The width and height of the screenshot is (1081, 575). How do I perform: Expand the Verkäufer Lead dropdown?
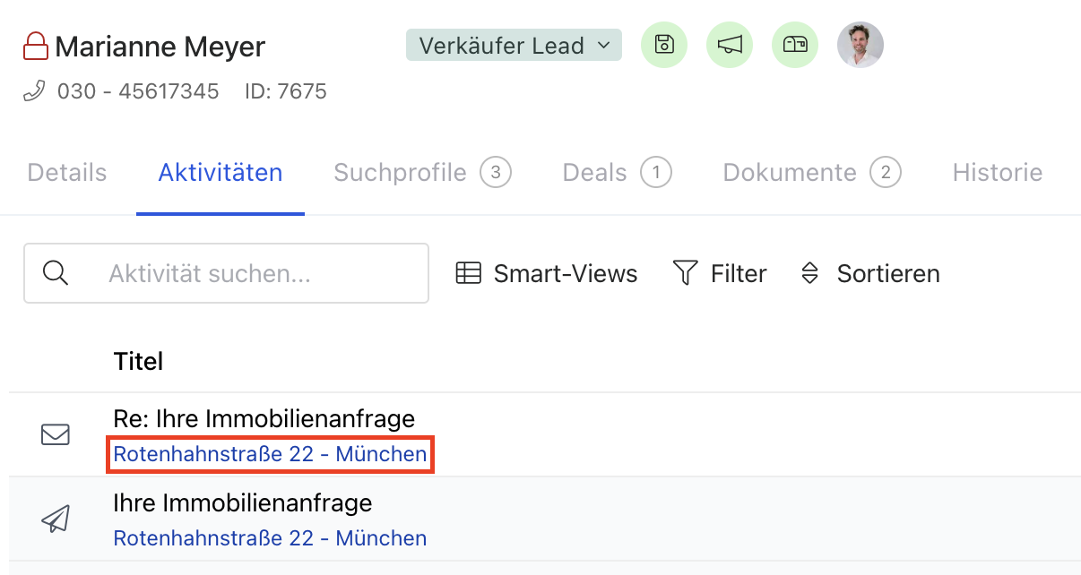click(514, 45)
